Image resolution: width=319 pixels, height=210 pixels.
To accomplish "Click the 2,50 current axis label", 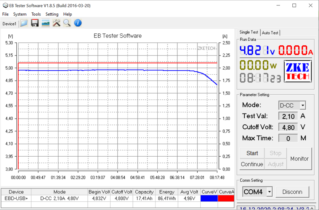I will [x=226, y=43].
